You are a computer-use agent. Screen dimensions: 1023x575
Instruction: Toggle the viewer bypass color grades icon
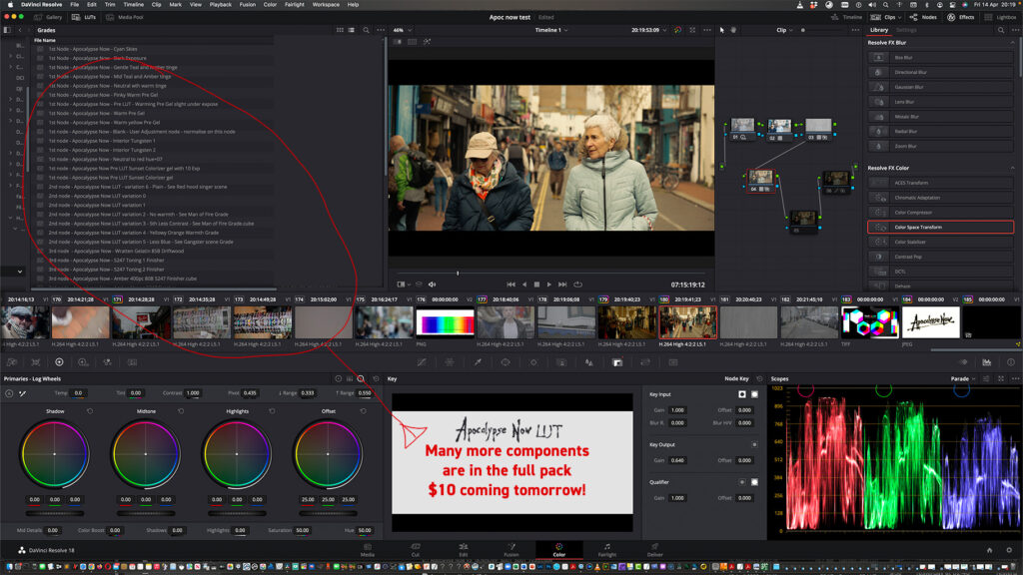coord(678,30)
